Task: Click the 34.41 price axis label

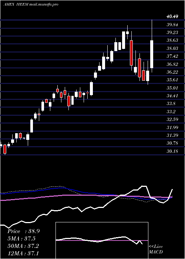Action: (x=172, y=95)
